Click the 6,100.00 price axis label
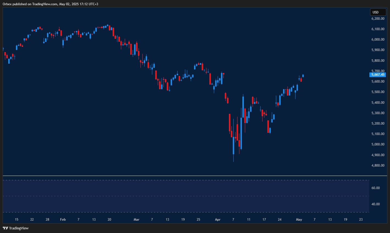The height and width of the screenshot is (233, 390). [378, 29]
